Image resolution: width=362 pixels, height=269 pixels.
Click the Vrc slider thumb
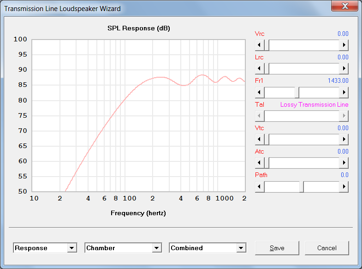(267, 45)
